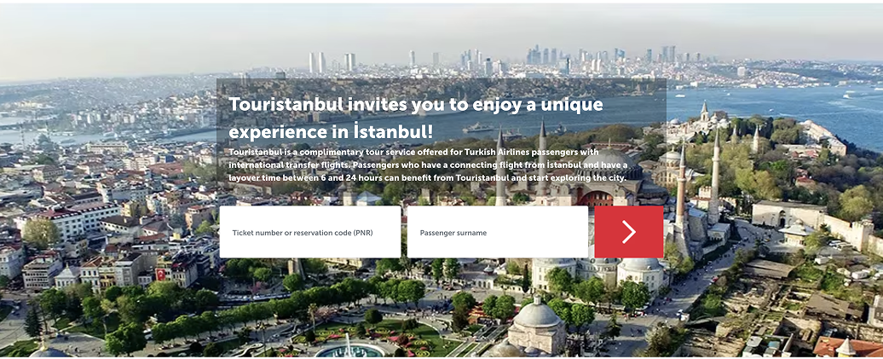Click the ship on the water behind the headline
Image resolution: width=883 pixels, height=359 pixels.
pyautogui.click(x=479, y=128)
